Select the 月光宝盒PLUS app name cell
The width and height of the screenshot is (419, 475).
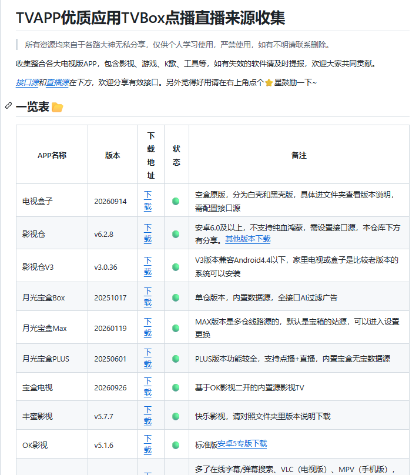coord(52,359)
